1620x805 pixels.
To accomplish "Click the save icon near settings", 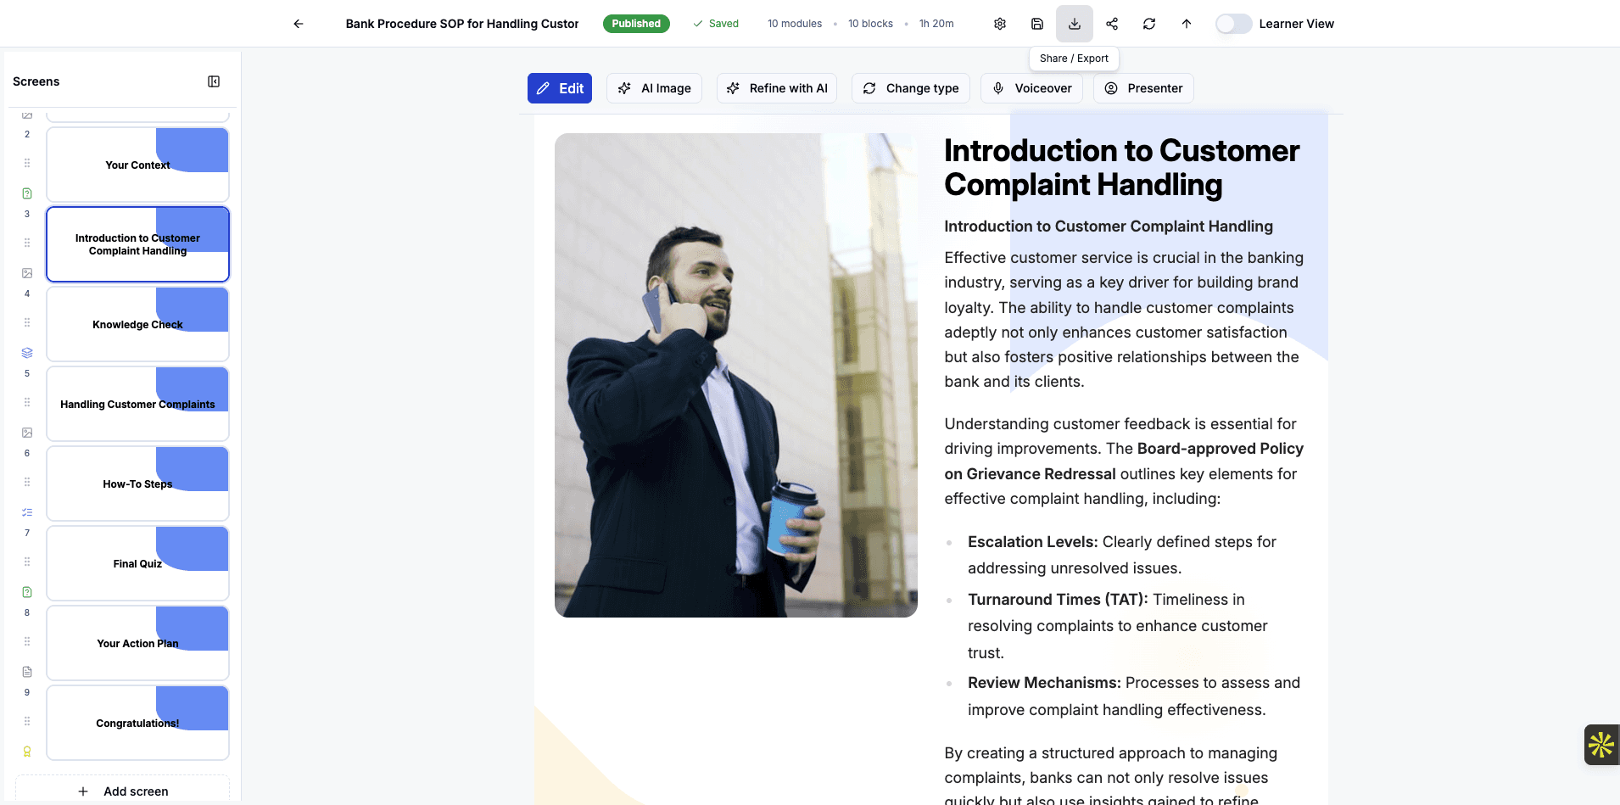I will click(1036, 23).
